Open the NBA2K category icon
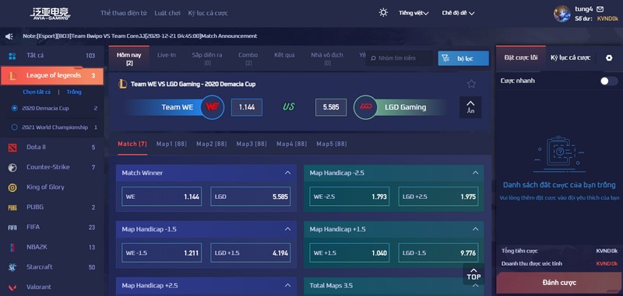The width and height of the screenshot is (623, 296). click(x=12, y=247)
